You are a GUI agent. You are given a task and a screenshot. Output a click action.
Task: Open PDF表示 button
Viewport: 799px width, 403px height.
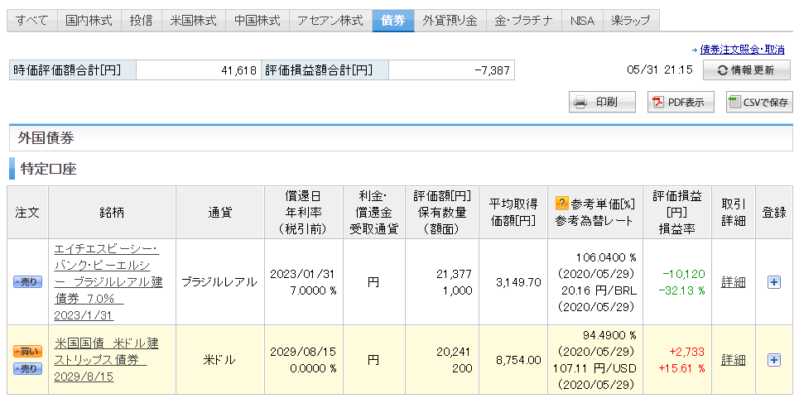(681, 102)
